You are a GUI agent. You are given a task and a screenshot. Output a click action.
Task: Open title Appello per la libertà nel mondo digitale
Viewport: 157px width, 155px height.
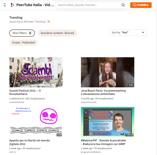pyautogui.click(x=29, y=142)
